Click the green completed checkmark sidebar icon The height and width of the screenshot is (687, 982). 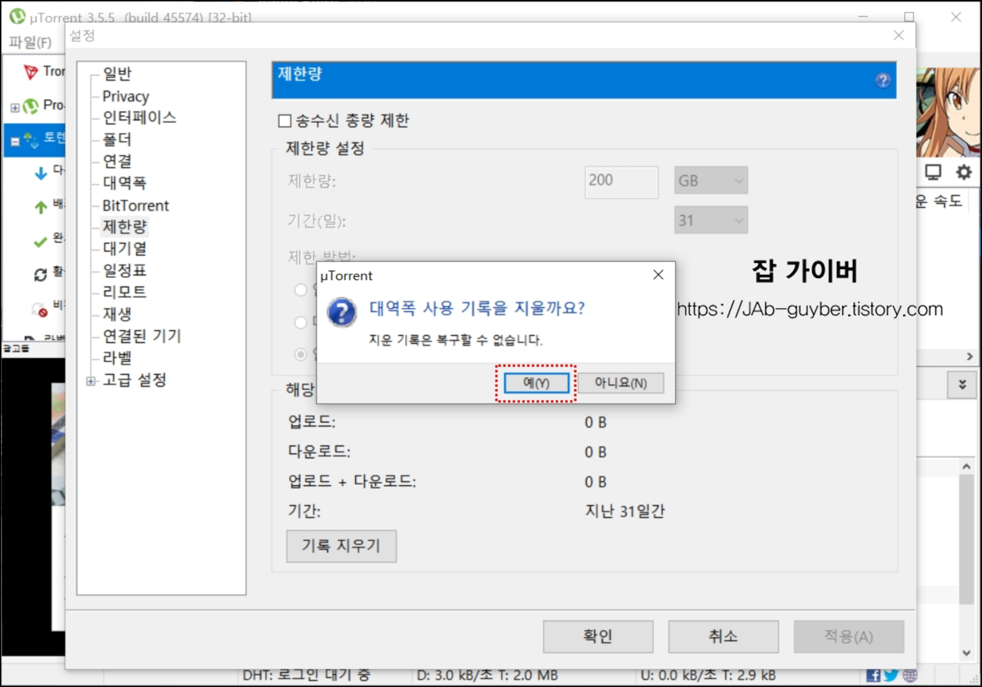[x=40, y=242]
